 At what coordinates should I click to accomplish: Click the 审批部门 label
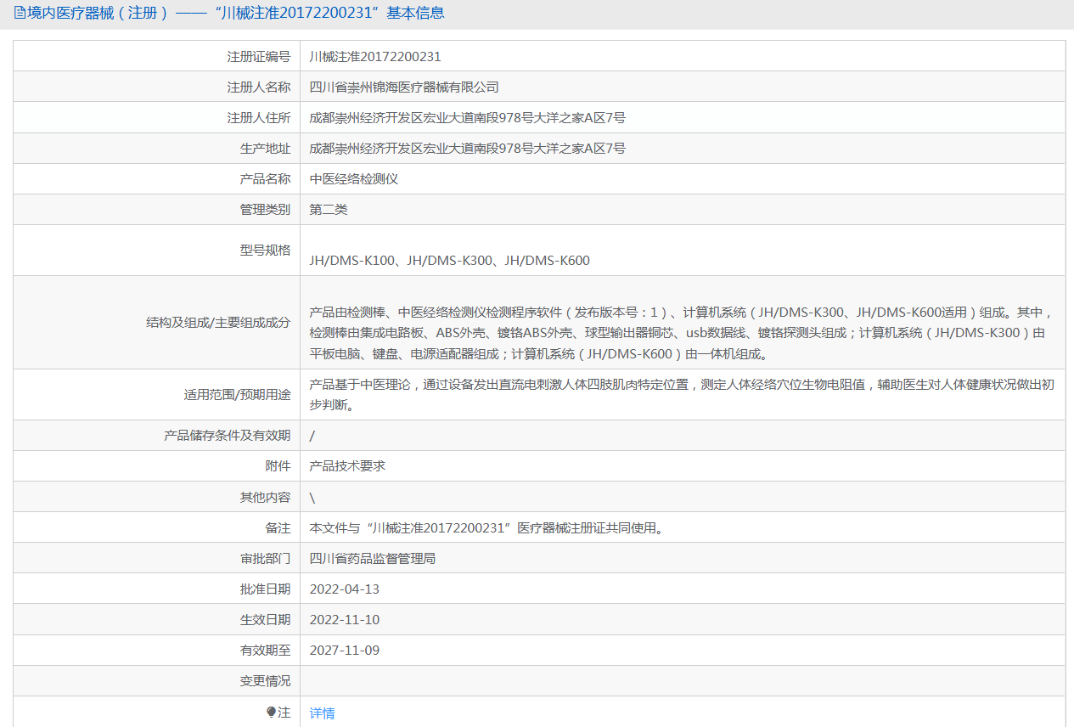point(265,558)
